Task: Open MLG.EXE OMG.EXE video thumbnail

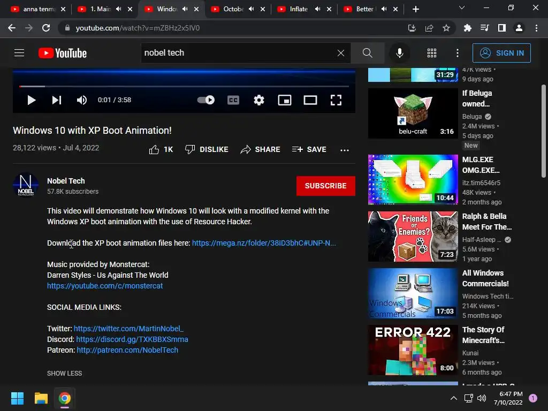Action: tap(413, 180)
